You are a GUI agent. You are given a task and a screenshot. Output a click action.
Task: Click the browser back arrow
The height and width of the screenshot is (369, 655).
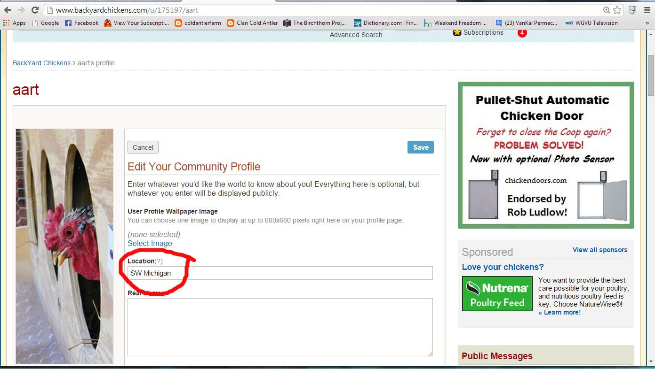click(x=8, y=10)
